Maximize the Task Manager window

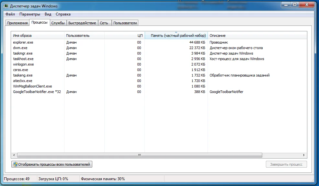point(295,5)
